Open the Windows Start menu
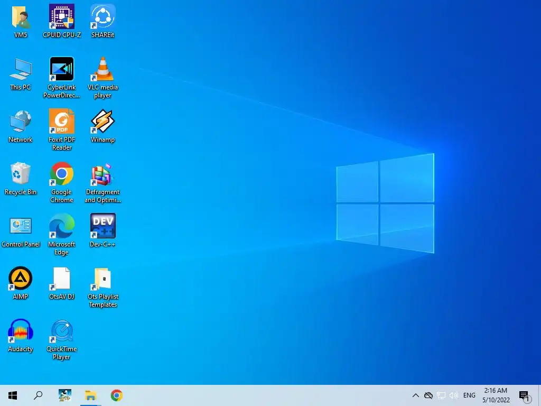 13,395
